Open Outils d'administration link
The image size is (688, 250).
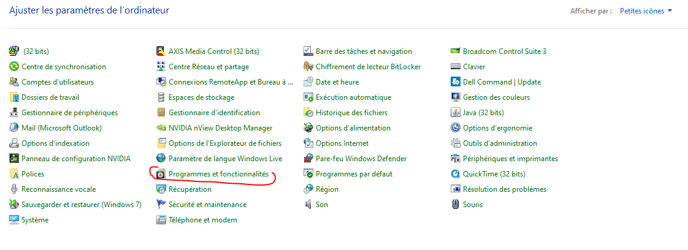(500, 143)
